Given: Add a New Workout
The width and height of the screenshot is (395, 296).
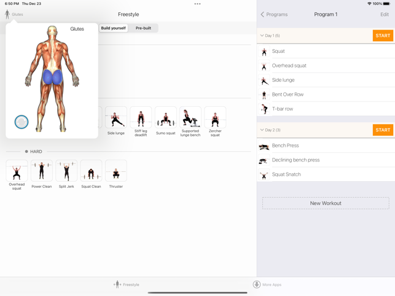Looking at the screenshot, I should point(326,203).
